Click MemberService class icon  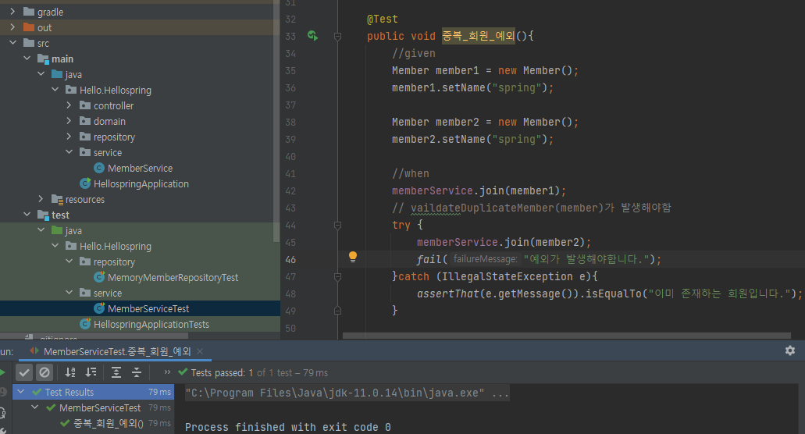click(x=100, y=169)
